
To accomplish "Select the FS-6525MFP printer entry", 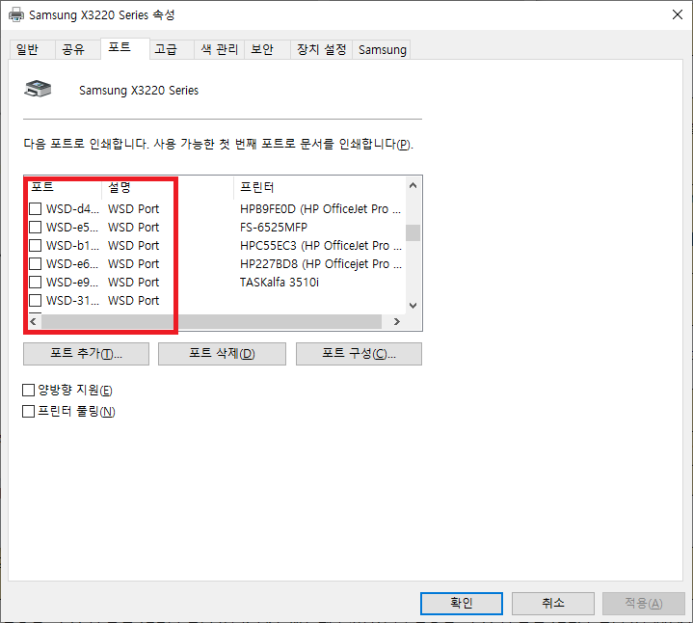I will coord(274,228).
